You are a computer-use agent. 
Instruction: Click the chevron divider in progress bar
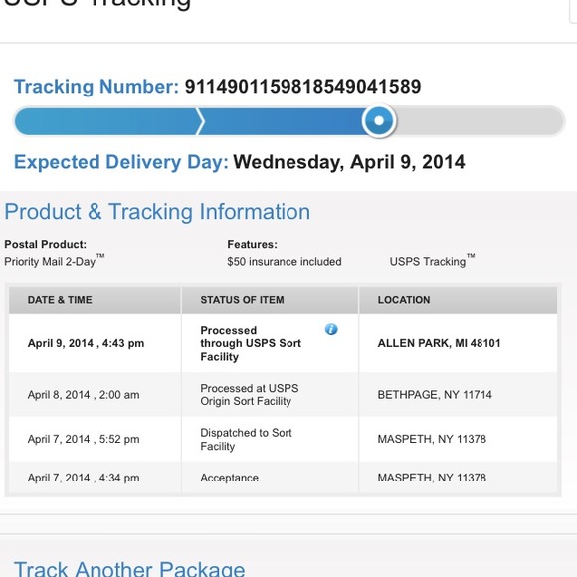pos(200,121)
